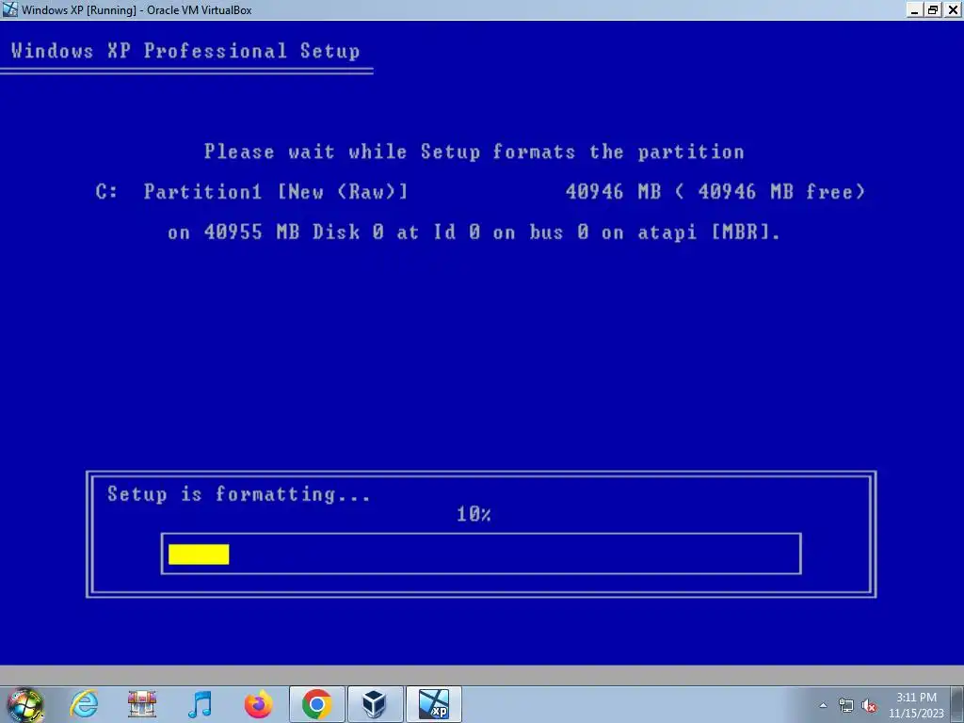Click 'Please wait while Setup formats' line
The image size is (964, 723).
474,152
